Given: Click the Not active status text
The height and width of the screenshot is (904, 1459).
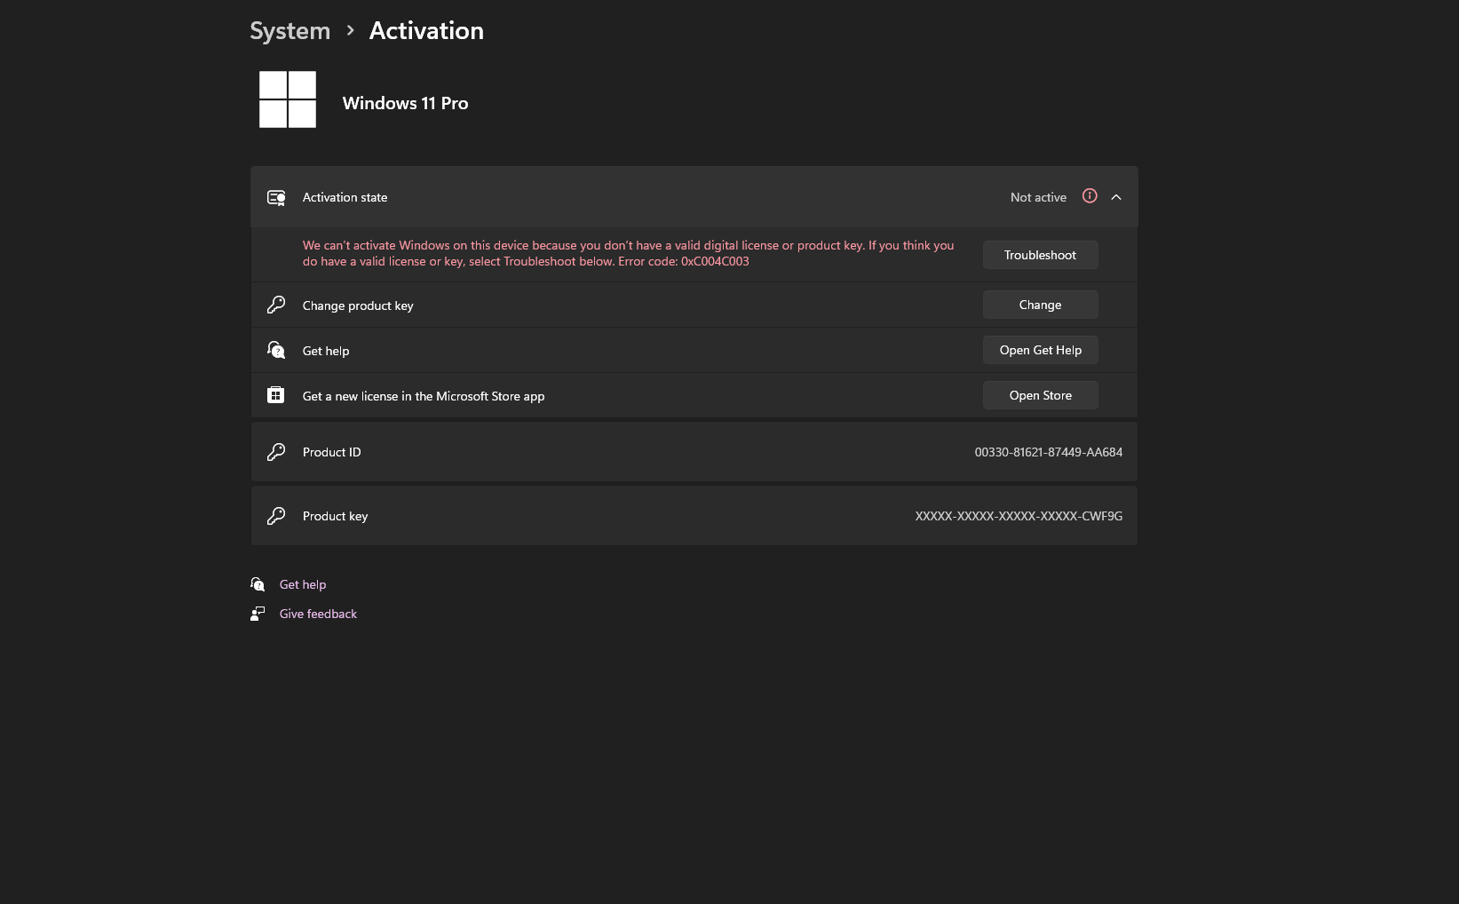Looking at the screenshot, I should coord(1038,197).
